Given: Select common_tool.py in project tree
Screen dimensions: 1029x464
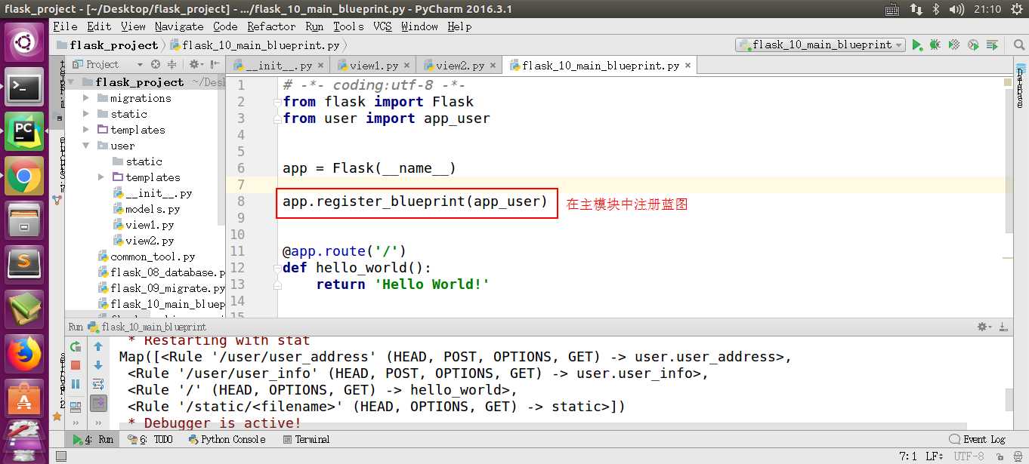Looking at the screenshot, I should pos(147,257).
